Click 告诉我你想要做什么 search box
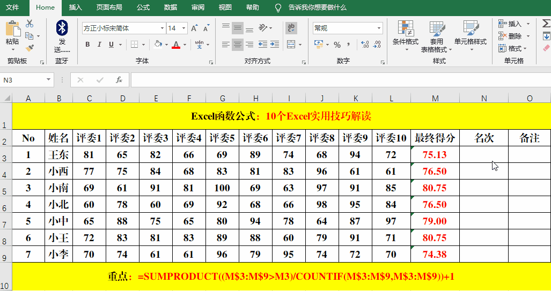The width and height of the screenshot is (551, 291). pyautogui.click(x=317, y=8)
